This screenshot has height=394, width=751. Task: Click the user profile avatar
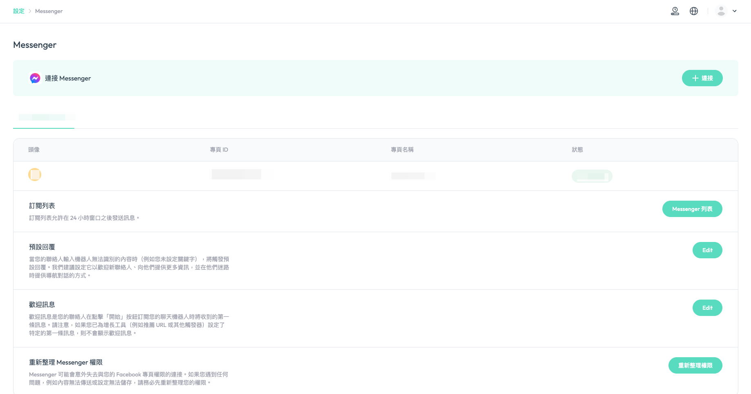(721, 11)
